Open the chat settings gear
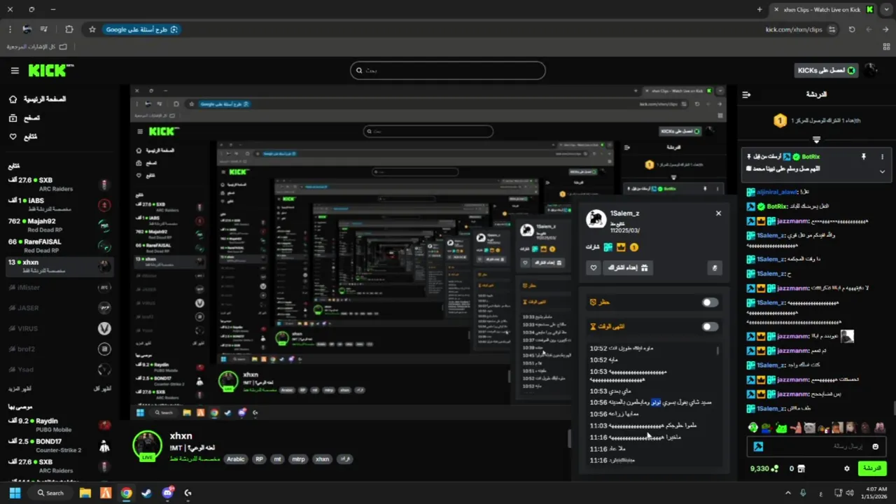Screen dimensions: 896x504 (x=847, y=468)
